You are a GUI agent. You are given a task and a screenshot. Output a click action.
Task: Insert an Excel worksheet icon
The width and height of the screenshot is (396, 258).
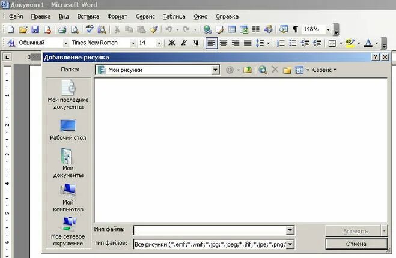click(244, 29)
